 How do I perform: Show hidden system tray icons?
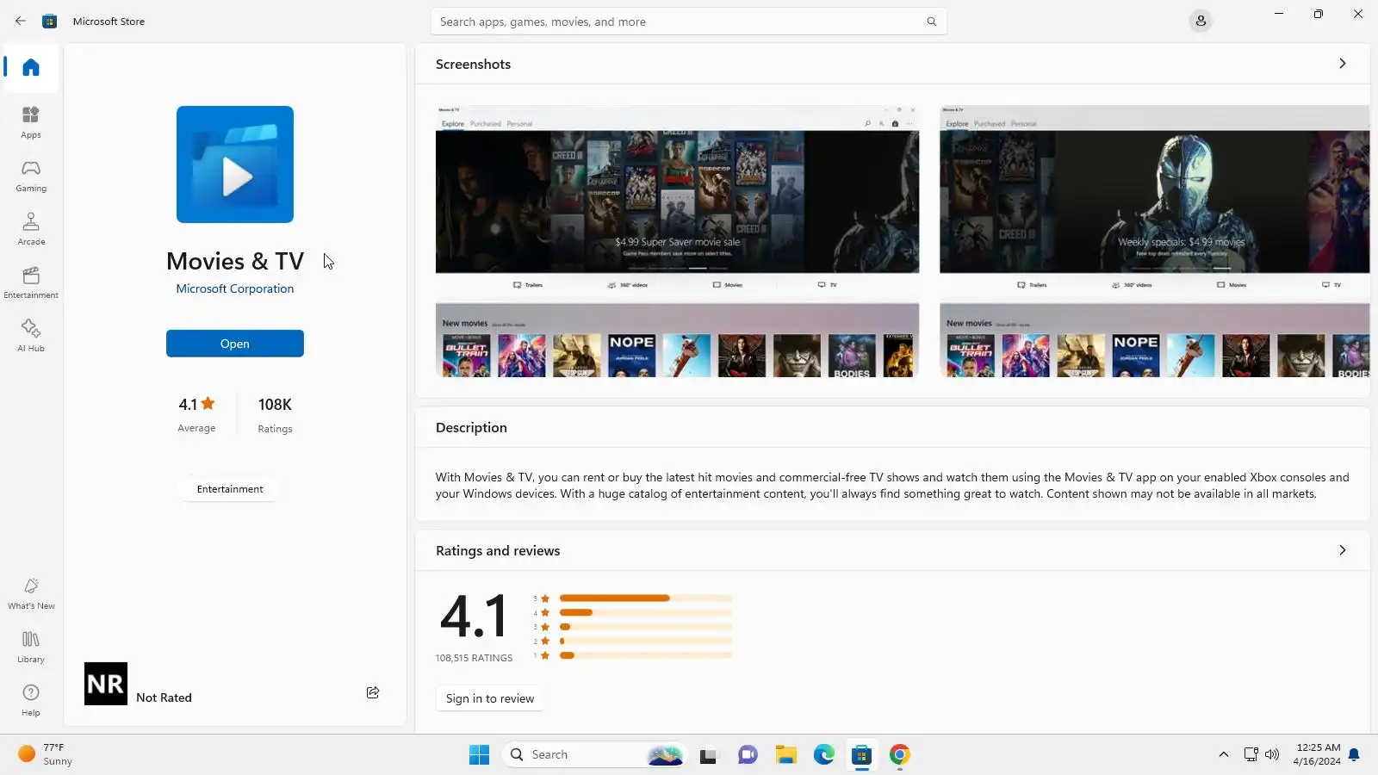(x=1223, y=754)
